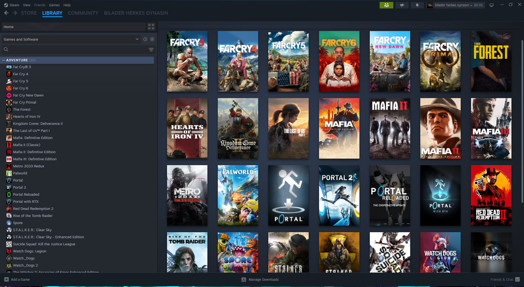This screenshot has height=287, width=524.
Task: Select "Rise of the Tomb Raider" in list
Action: pos(33,216)
